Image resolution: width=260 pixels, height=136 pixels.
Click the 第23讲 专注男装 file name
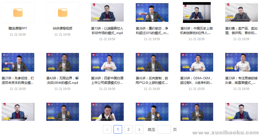(x=241, y=80)
